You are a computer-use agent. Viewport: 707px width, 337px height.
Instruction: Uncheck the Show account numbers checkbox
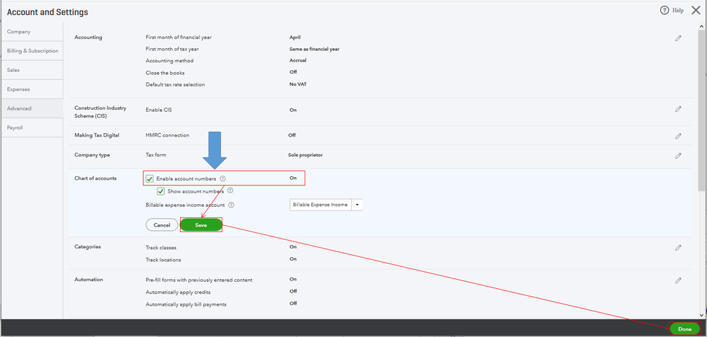pyautogui.click(x=161, y=191)
